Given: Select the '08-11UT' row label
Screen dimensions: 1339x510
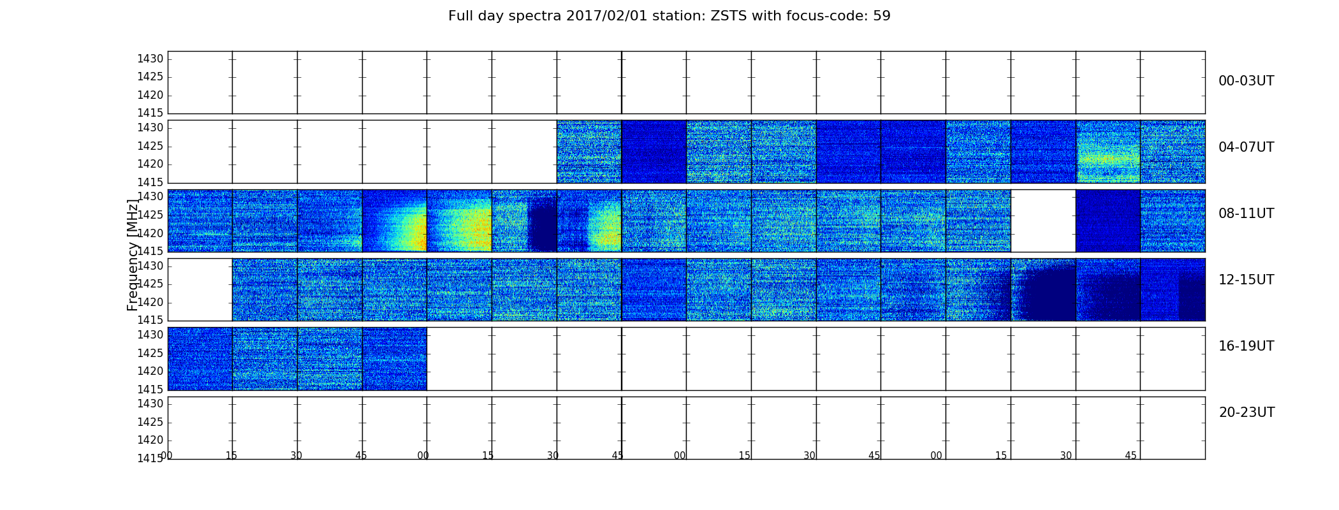Looking at the screenshot, I should [1246, 214].
